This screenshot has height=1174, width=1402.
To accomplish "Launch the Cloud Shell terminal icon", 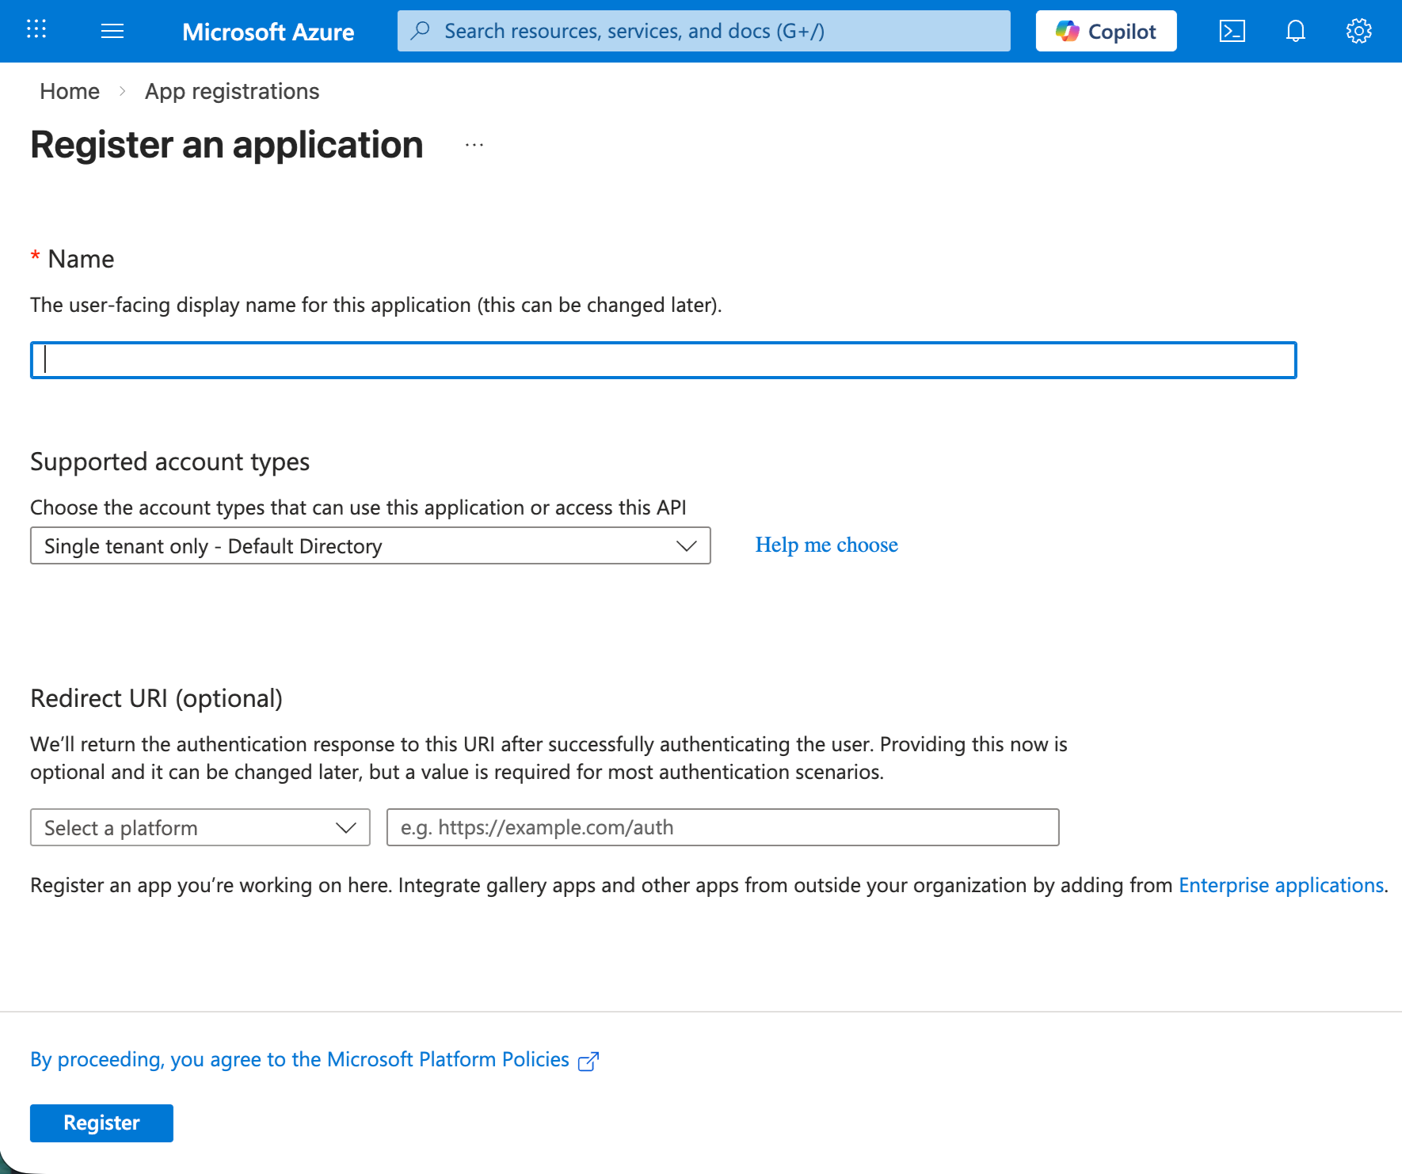I will click(1232, 31).
